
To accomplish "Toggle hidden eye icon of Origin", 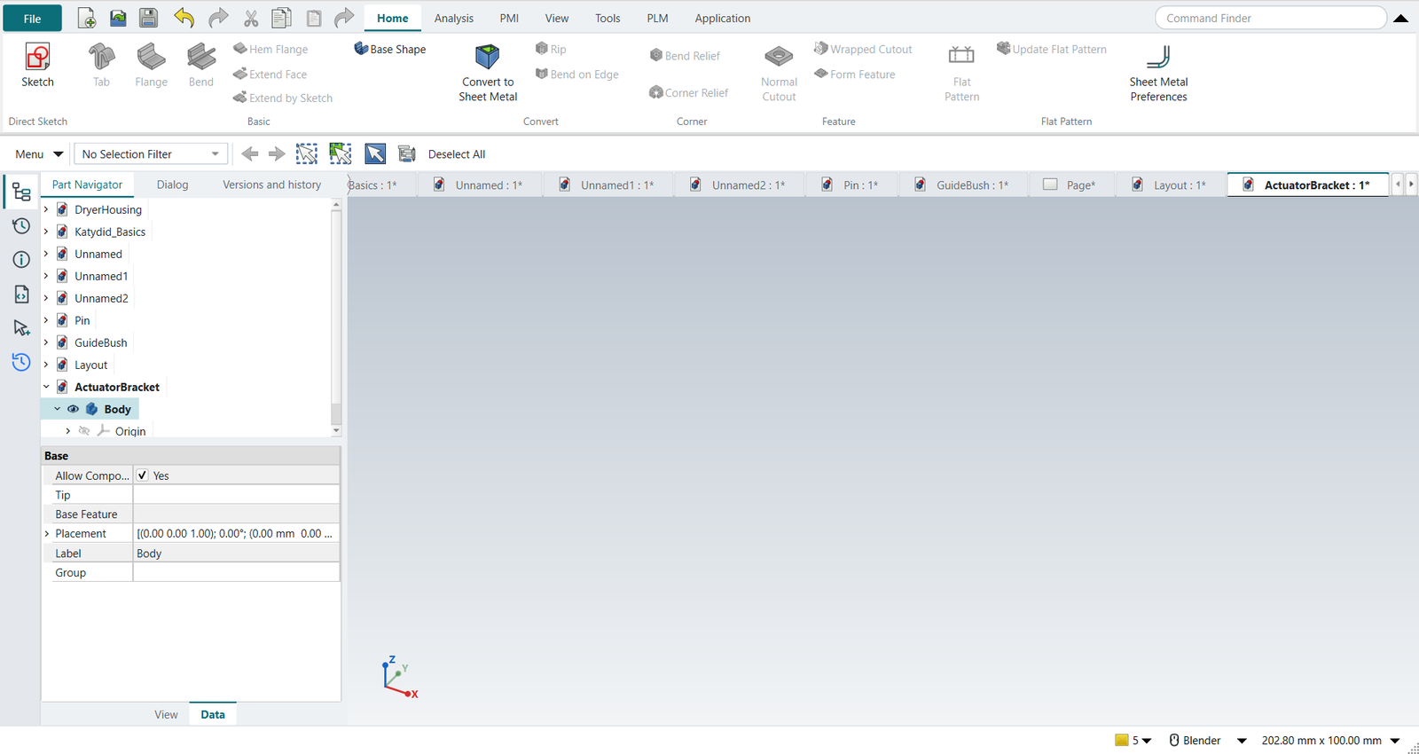I will (x=84, y=431).
